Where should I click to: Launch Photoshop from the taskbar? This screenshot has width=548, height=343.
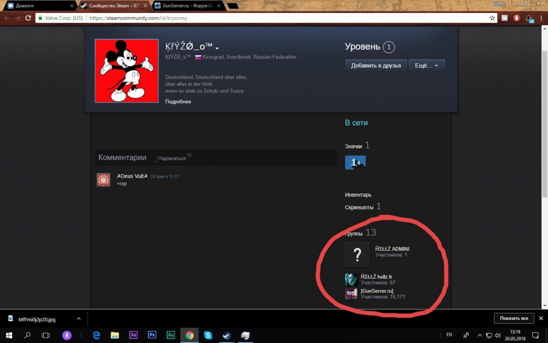click(x=152, y=335)
